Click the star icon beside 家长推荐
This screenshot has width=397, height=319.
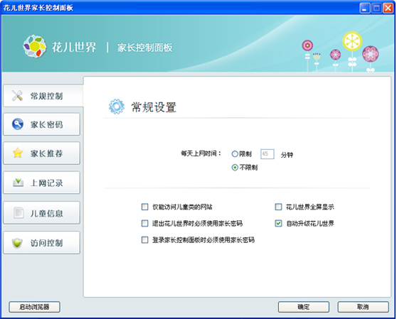(x=18, y=153)
